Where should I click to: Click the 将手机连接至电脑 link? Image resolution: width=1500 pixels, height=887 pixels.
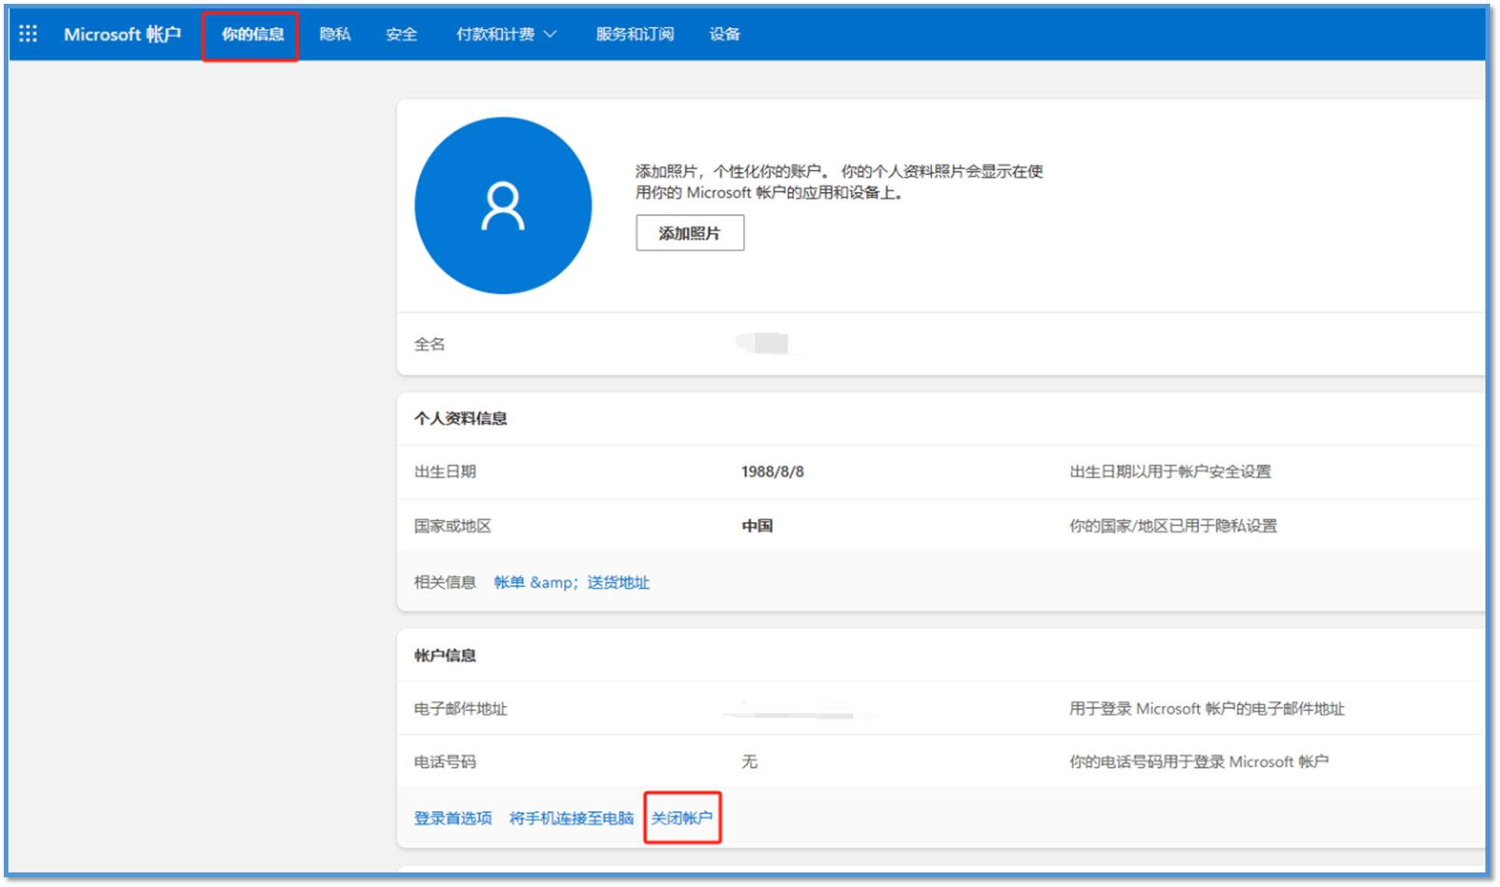coord(571,818)
